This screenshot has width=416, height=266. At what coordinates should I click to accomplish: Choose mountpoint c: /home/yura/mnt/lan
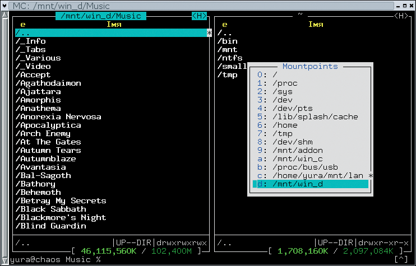tap(310, 176)
